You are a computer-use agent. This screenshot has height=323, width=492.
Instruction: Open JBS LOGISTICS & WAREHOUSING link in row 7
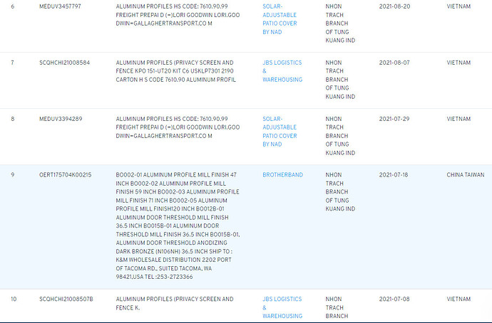pos(282,71)
